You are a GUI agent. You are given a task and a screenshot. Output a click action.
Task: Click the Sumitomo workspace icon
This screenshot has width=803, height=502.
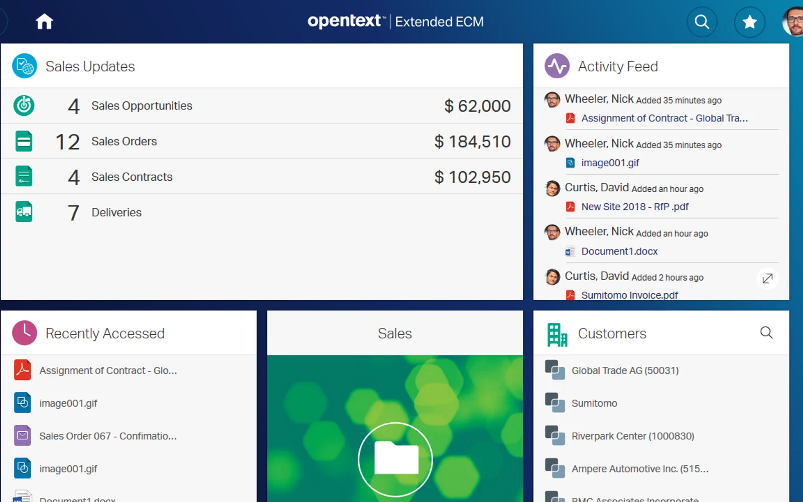(555, 403)
